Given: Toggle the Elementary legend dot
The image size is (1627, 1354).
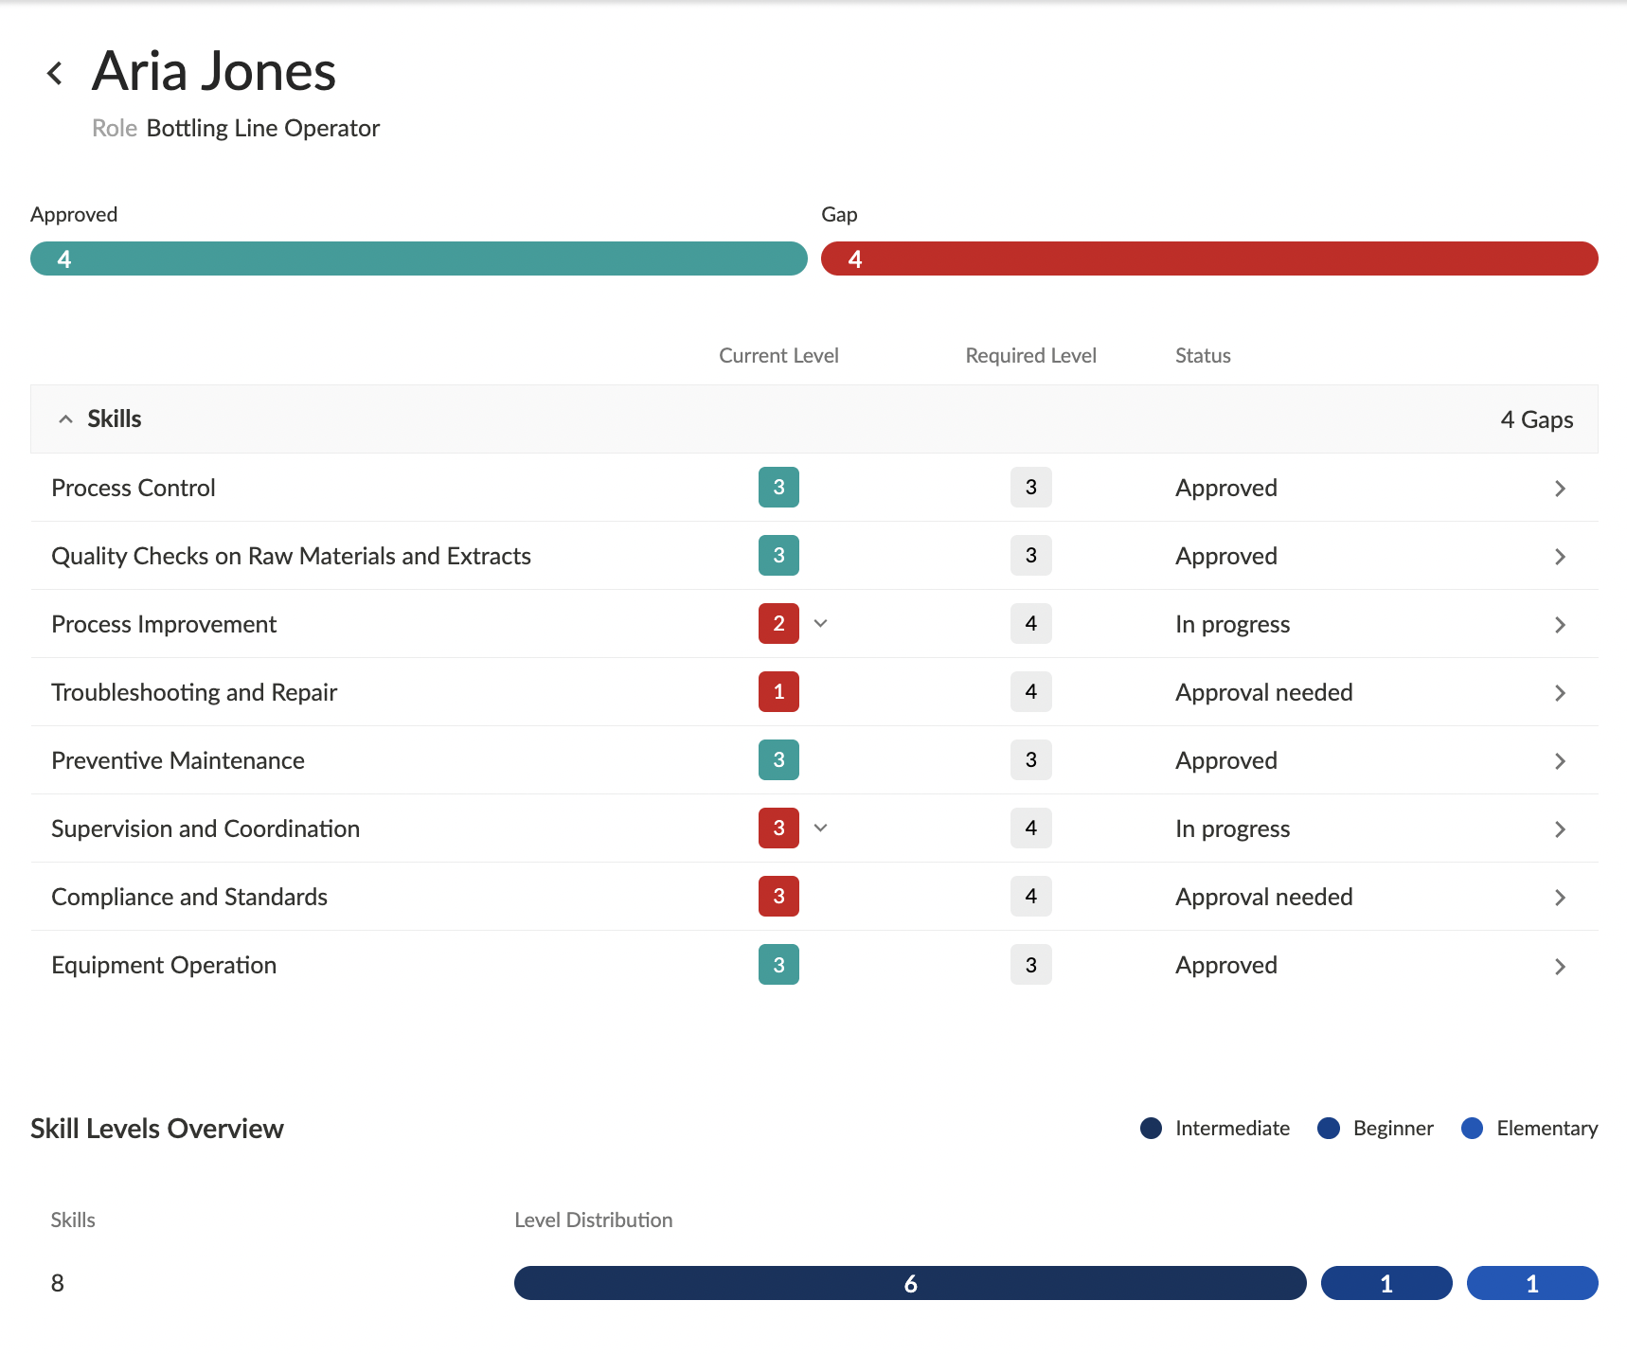Looking at the screenshot, I should pyautogui.click(x=1472, y=1128).
